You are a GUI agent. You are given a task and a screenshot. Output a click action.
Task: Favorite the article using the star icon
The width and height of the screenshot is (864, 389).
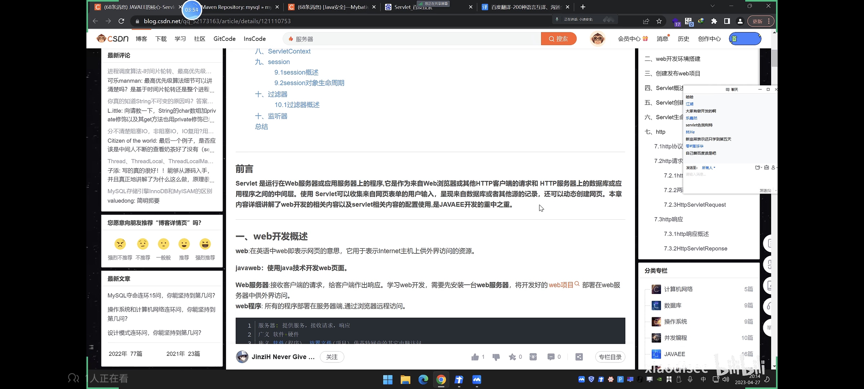point(512,357)
